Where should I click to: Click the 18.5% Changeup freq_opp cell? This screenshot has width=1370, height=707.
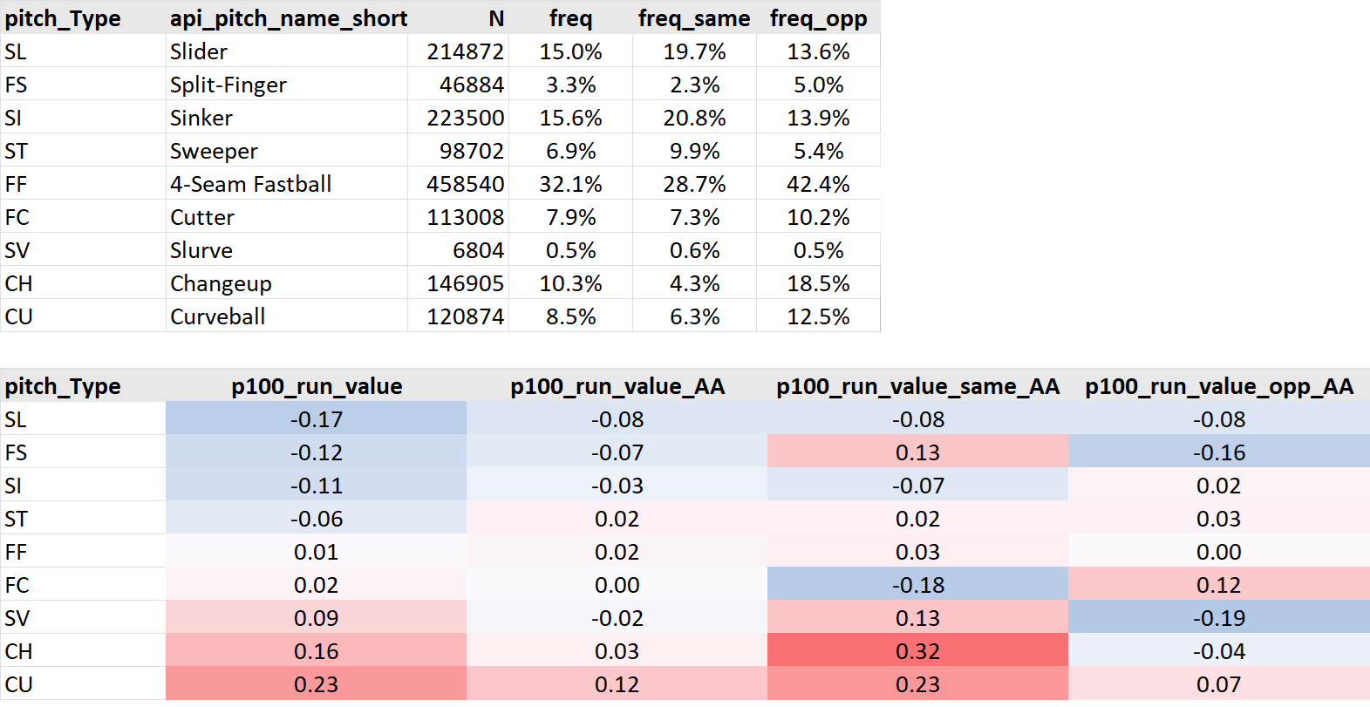click(x=818, y=283)
